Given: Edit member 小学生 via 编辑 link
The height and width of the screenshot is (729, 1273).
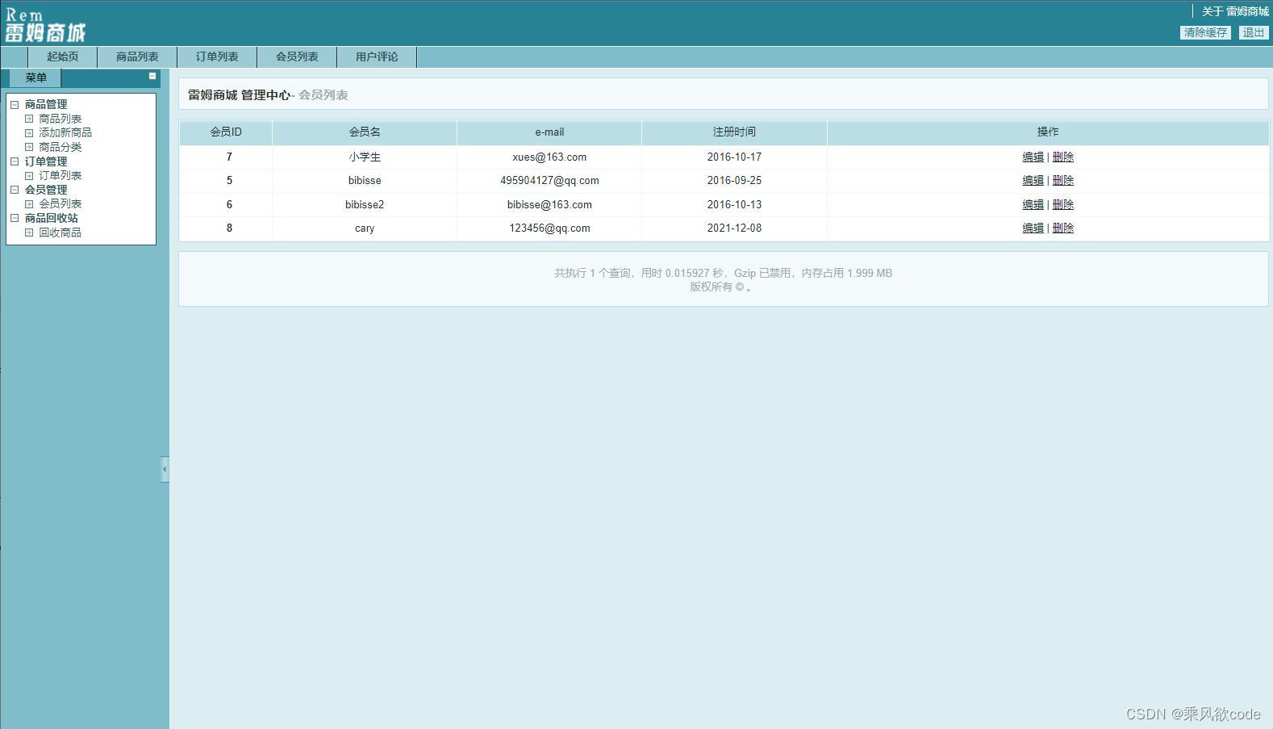Looking at the screenshot, I should point(1033,157).
